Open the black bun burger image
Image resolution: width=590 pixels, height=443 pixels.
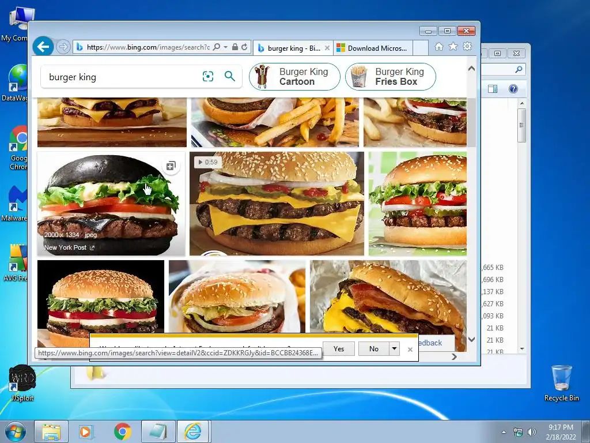(x=111, y=204)
